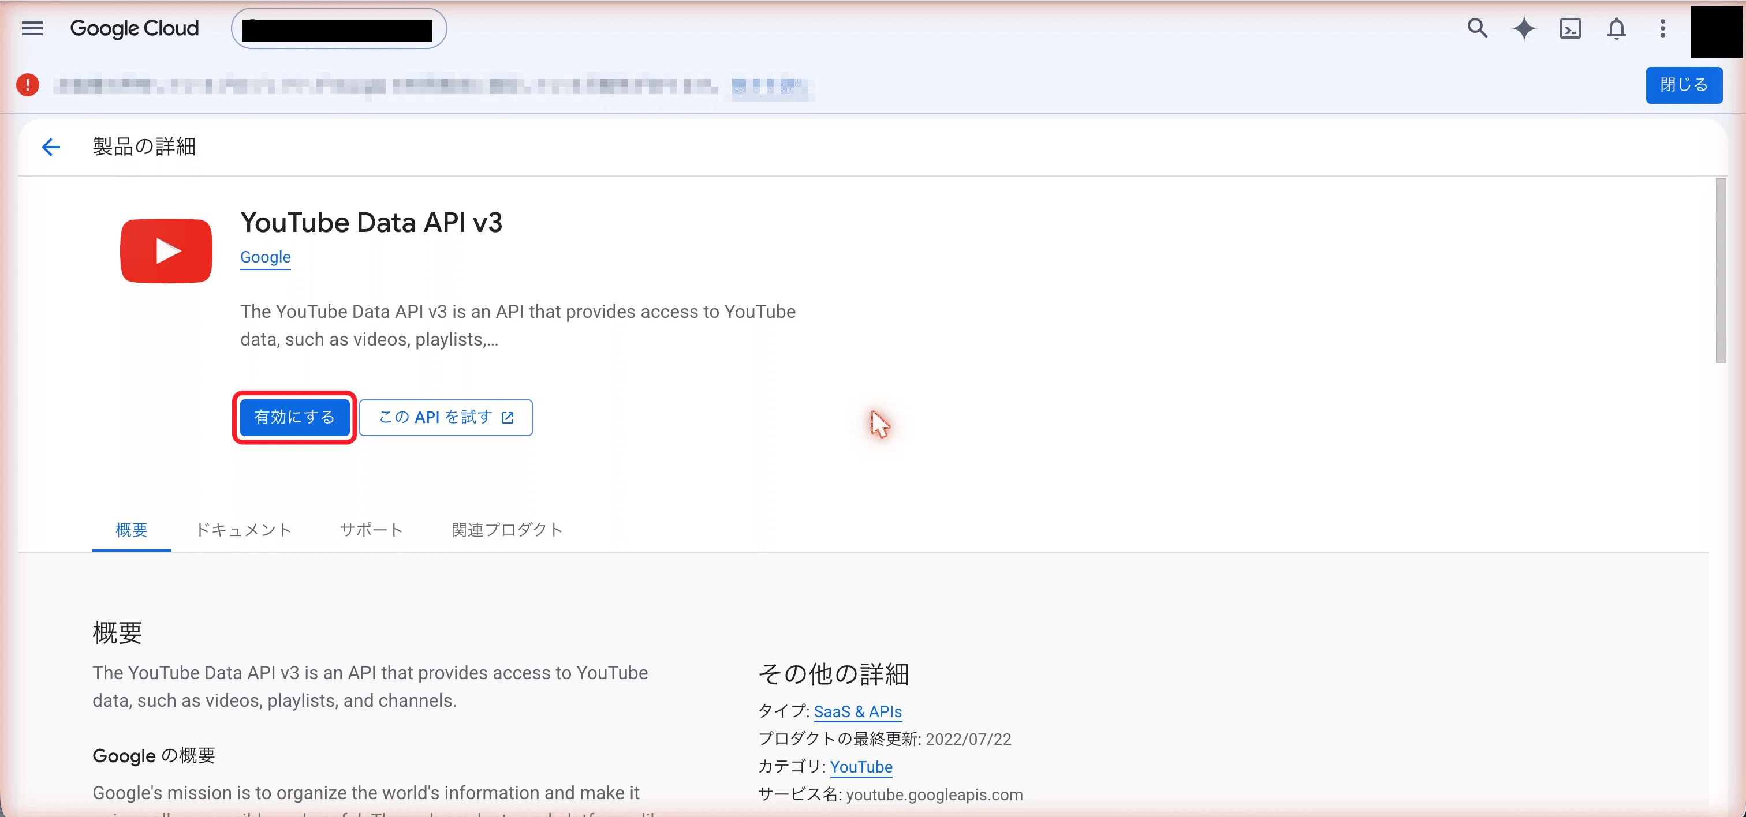Click the YouTube logo thumbnail
The image size is (1746, 817).
(166, 250)
